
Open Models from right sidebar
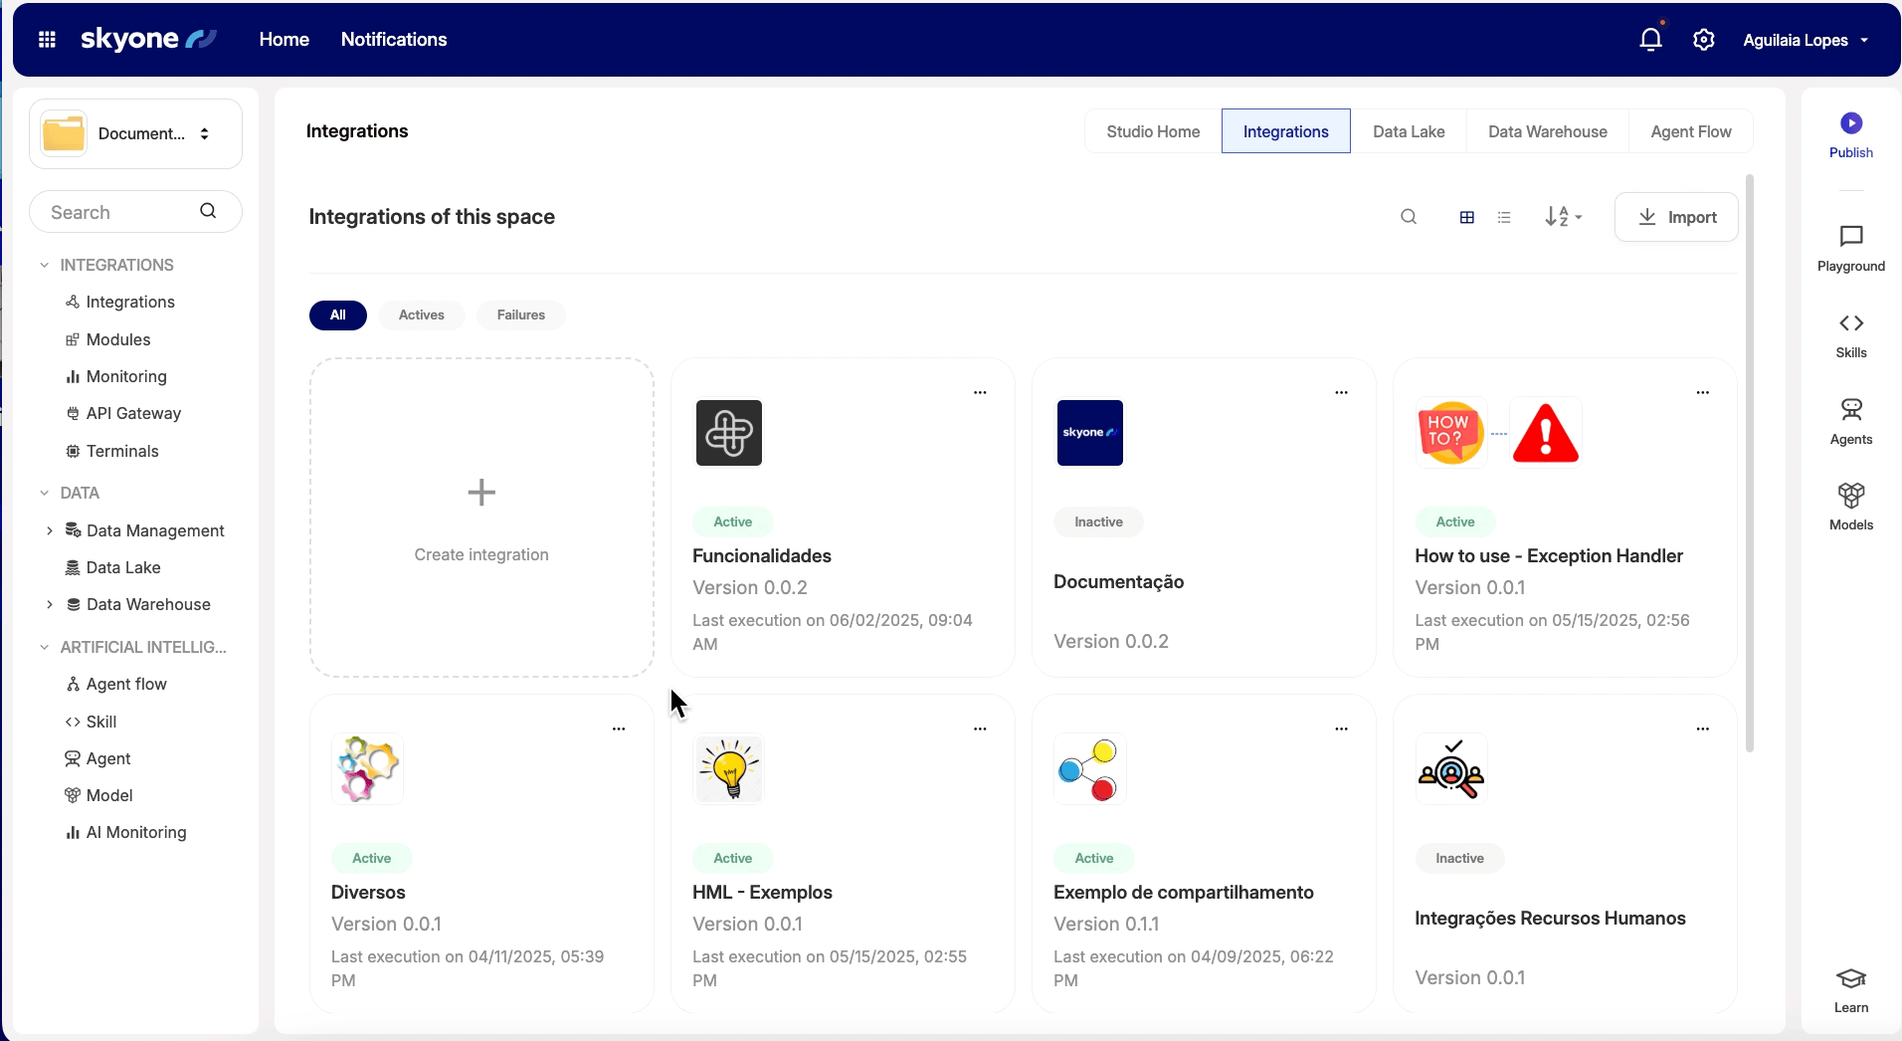point(1850,496)
